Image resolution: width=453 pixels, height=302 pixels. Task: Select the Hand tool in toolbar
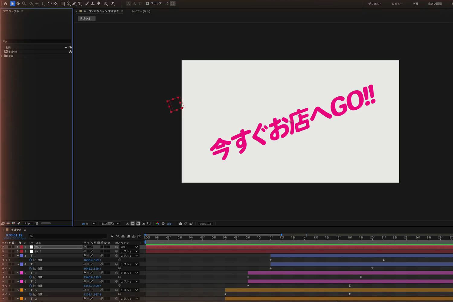click(18, 4)
